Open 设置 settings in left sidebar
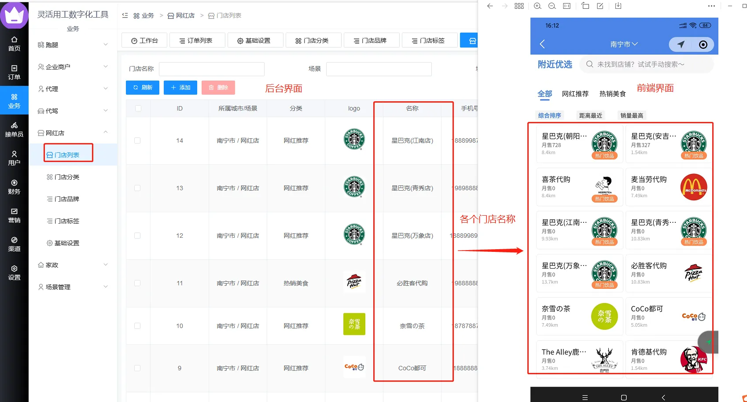747x402 pixels. point(14,273)
